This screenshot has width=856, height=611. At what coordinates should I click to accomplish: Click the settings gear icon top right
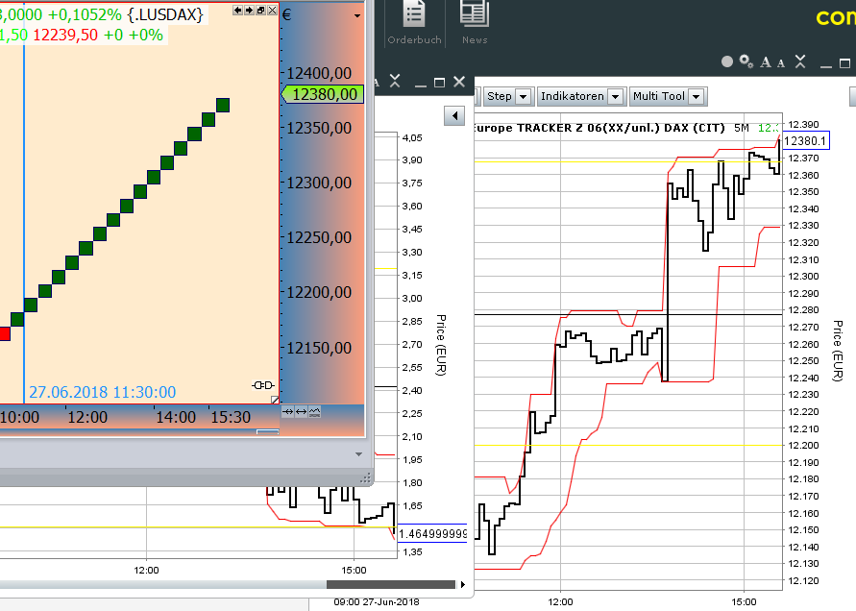coord(745,61)
